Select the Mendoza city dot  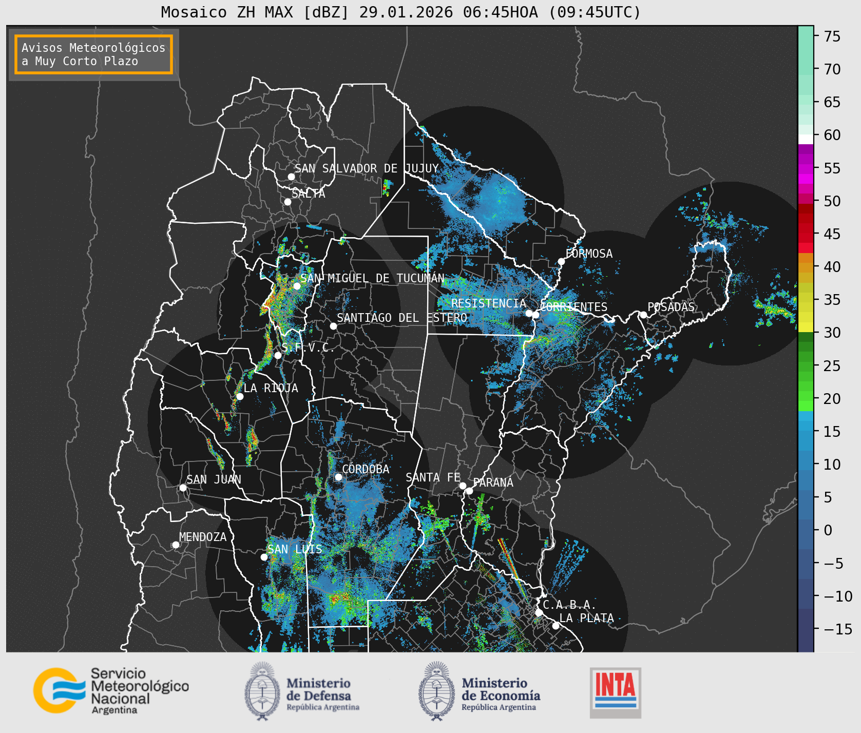click(176, 545)
